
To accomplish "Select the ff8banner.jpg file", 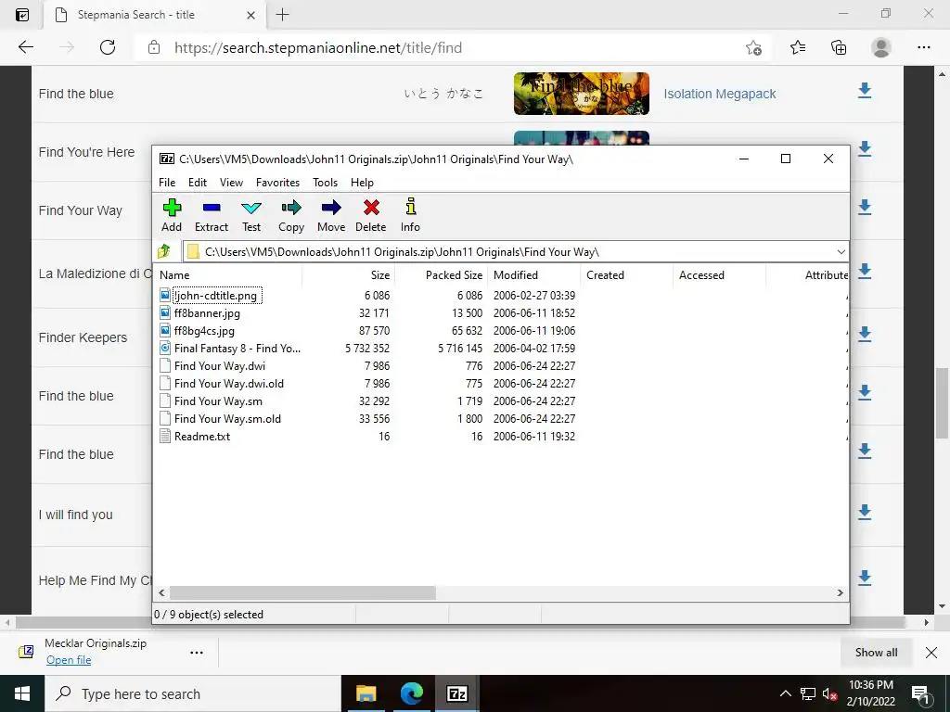I will point(207,313).
